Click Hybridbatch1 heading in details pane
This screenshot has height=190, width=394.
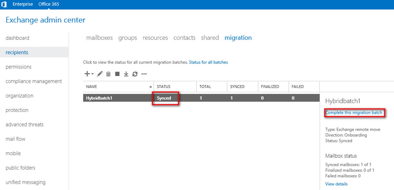point(343,101)
